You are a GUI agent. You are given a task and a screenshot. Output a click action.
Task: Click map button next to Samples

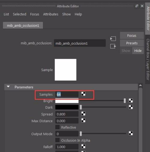(83, 94)
